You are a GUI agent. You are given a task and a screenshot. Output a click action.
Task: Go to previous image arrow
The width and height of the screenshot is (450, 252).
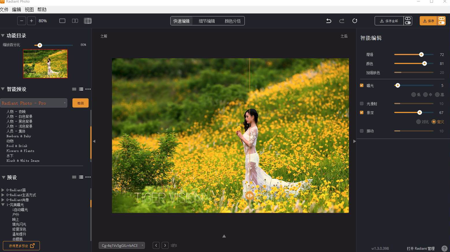click(156, 245)
